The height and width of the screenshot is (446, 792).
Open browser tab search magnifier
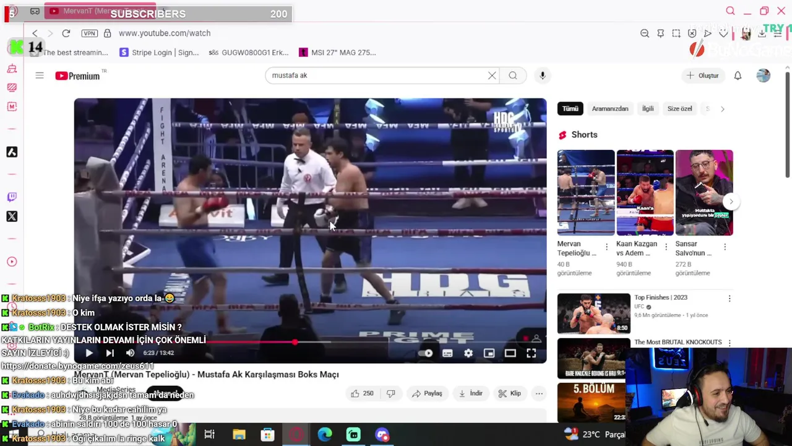pos(730,11)
